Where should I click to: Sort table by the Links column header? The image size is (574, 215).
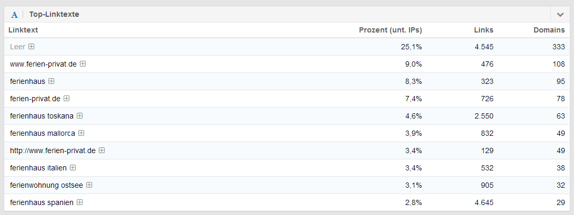tap(484, 30)
